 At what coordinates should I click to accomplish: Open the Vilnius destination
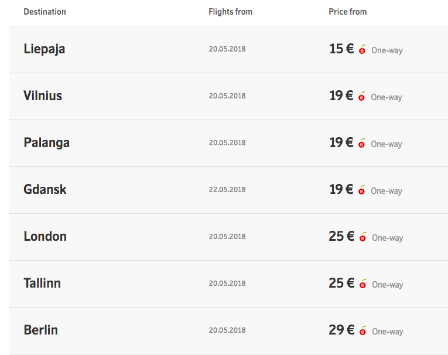(43, 95)
